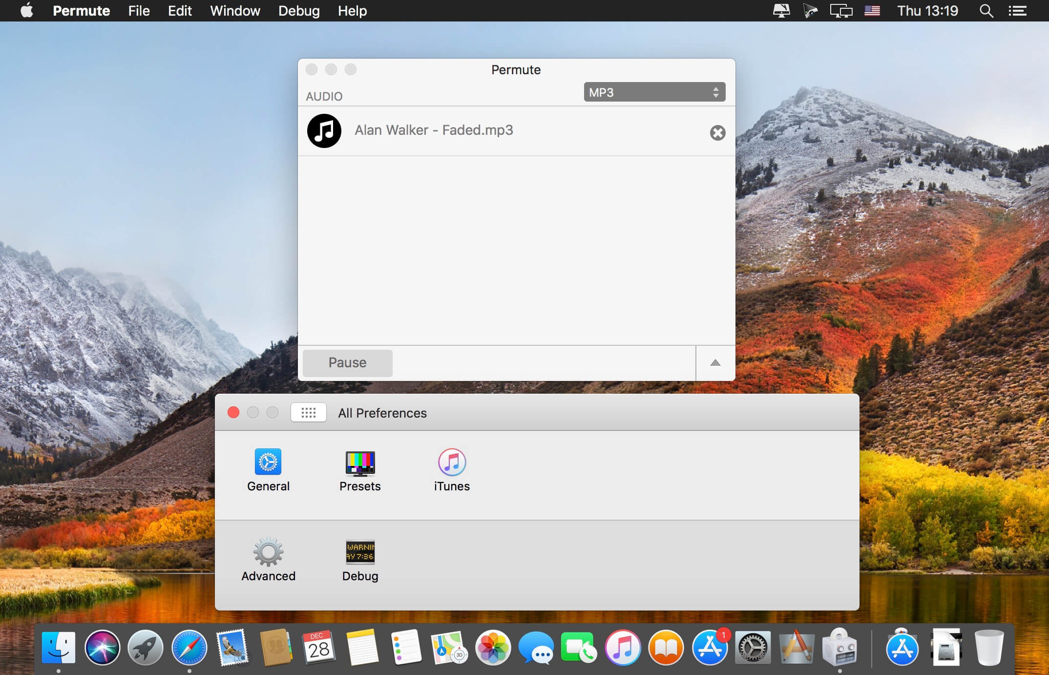Open Messages from the Dock
Image resolution: width=1049 pixels, height=675 pixels.
pyautogui.click(x=536, y=648)
